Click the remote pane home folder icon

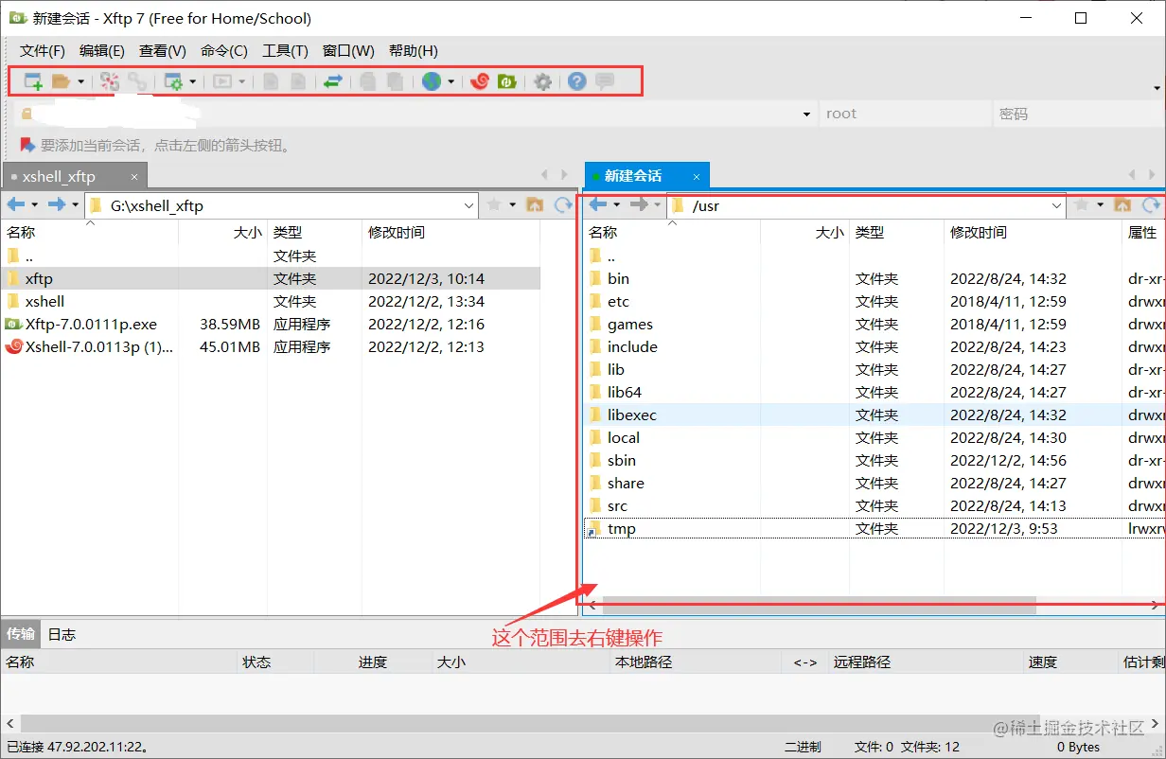pos(1122,204)
